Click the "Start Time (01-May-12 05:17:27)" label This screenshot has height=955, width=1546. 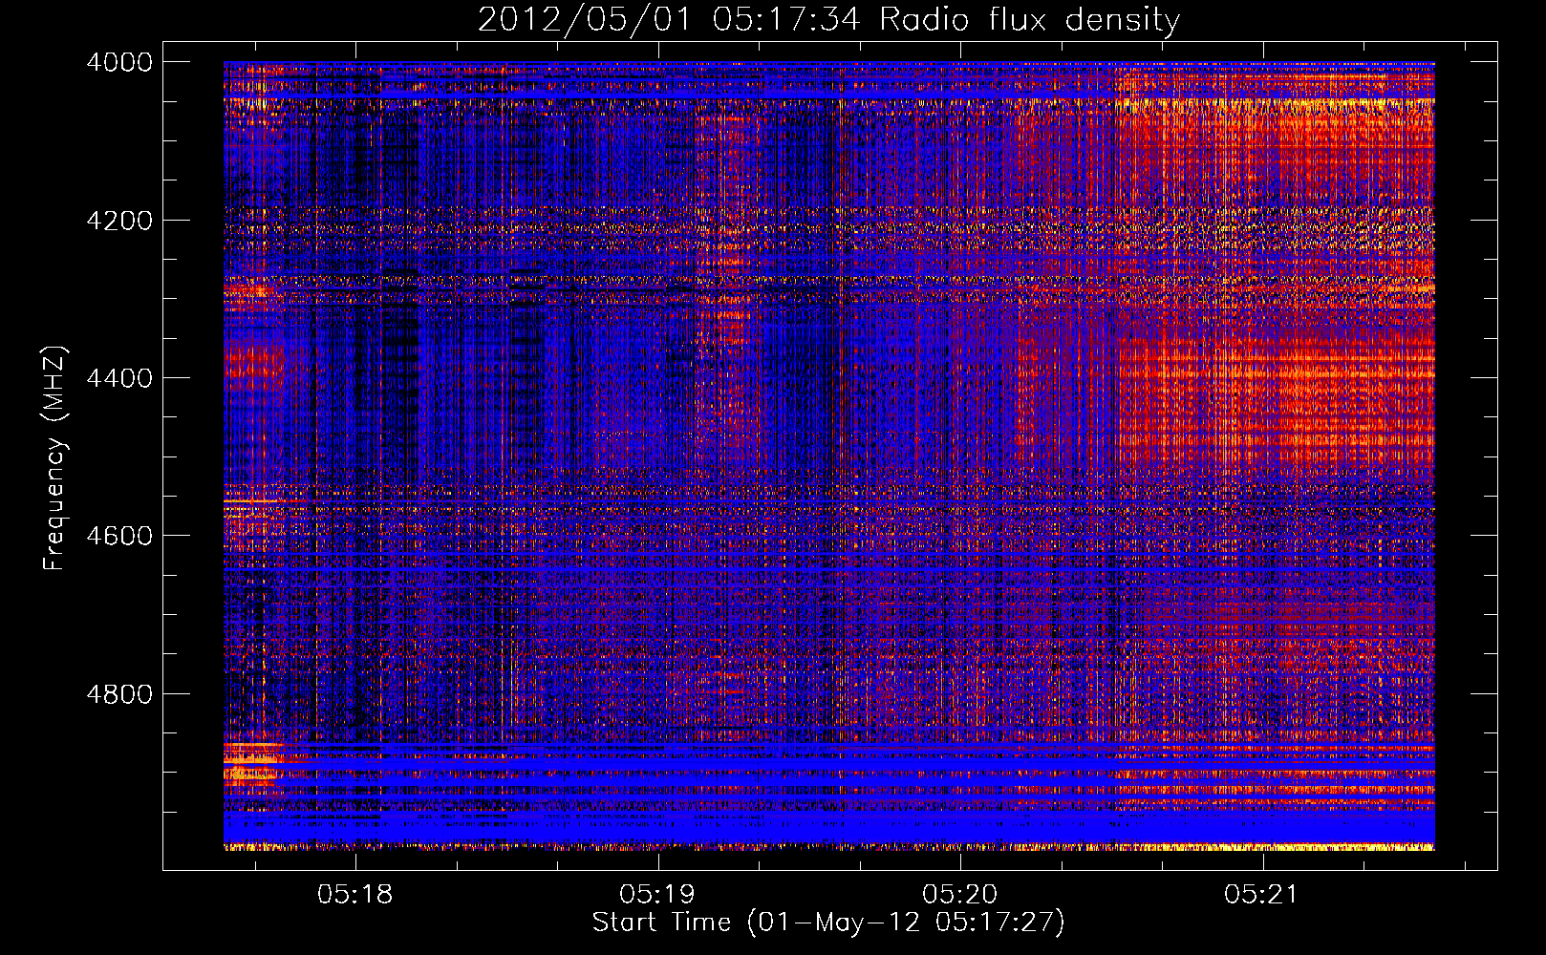[828, 923]
